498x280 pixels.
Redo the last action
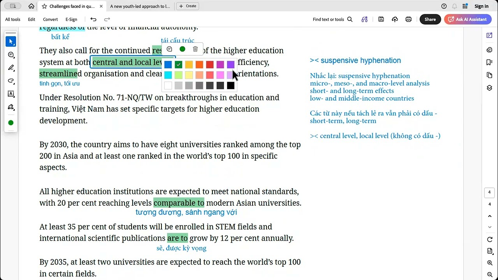click(107, 19)
